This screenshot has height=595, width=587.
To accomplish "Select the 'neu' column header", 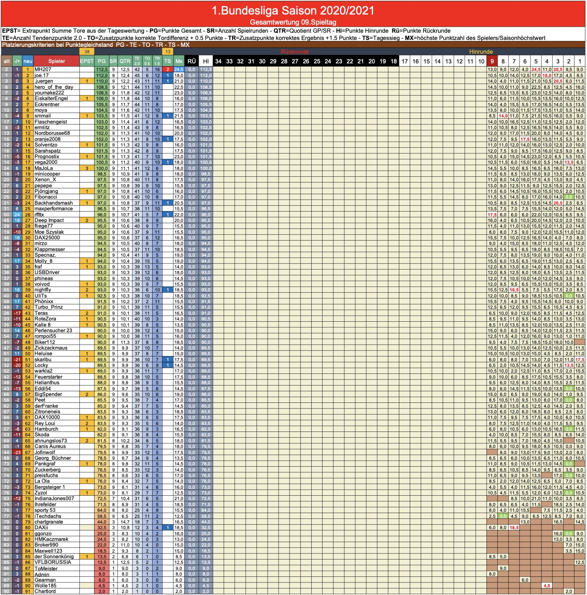I will point(28,61).
